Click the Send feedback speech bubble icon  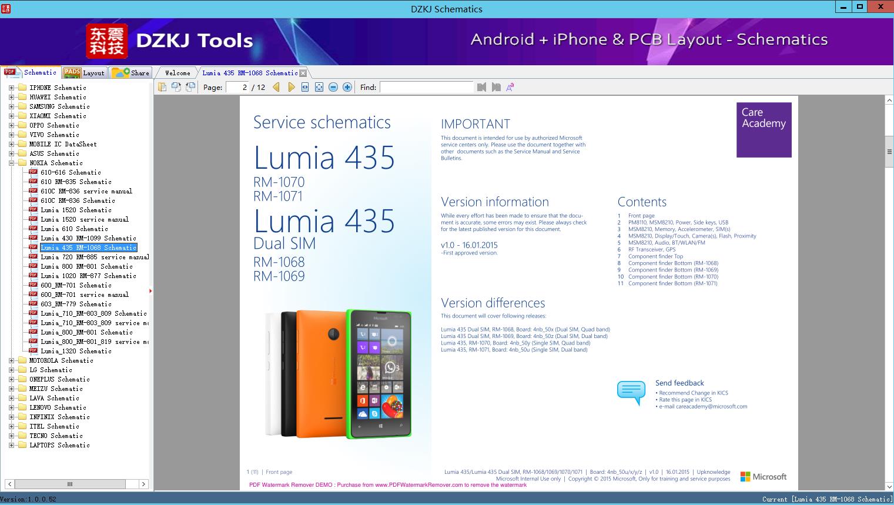(x=631, y=393)
